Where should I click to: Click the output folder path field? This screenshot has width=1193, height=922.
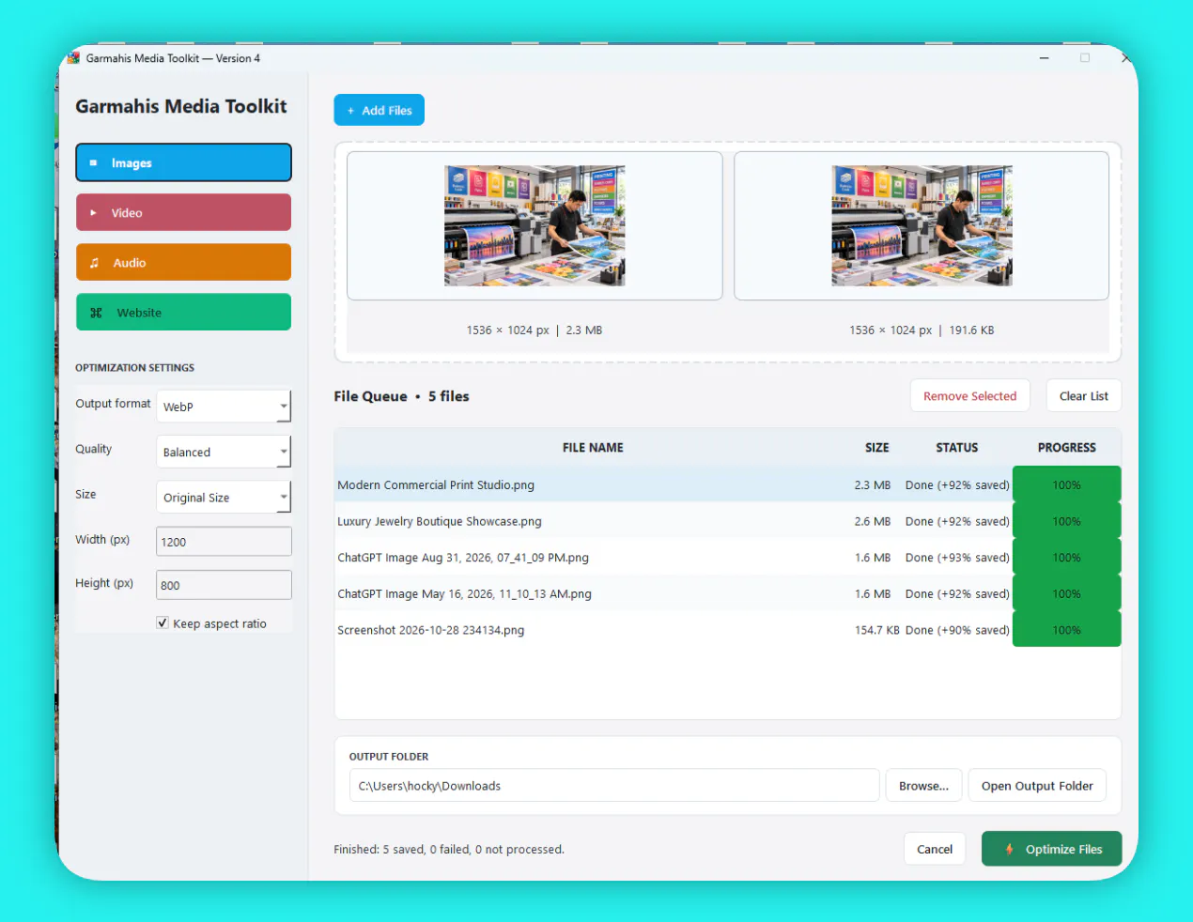(614, 785)
